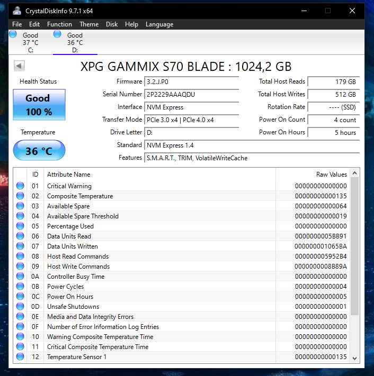
Task: Switch to the C: disk tab
Action: 31,42
